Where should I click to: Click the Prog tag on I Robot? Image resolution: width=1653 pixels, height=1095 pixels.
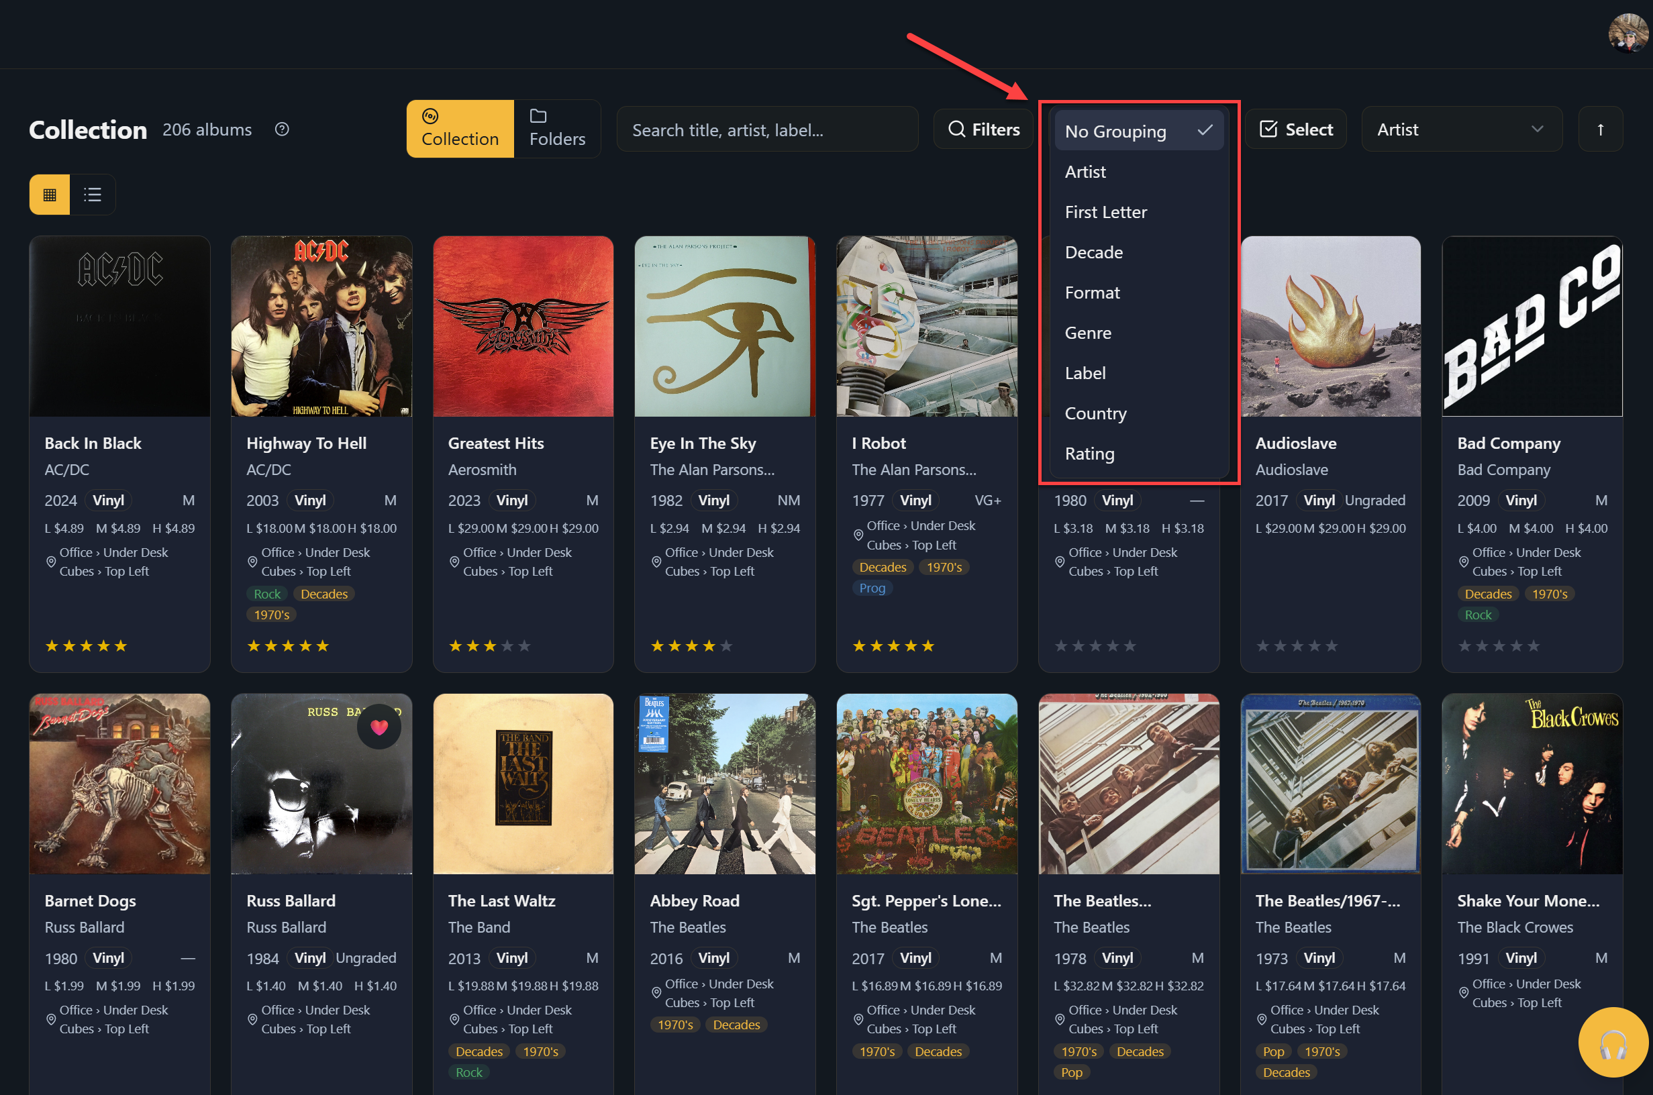tap(872, 588)
